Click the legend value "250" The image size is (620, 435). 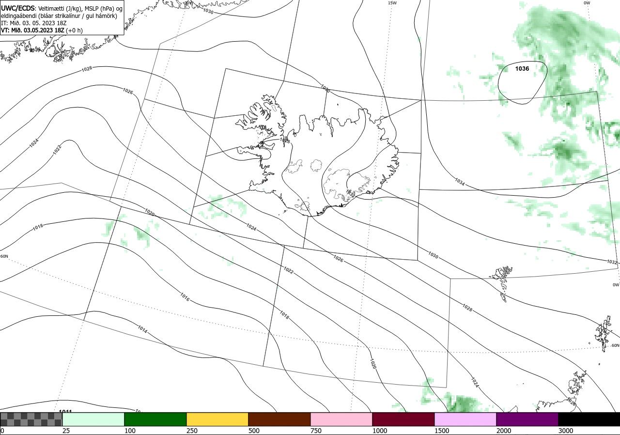192,431
